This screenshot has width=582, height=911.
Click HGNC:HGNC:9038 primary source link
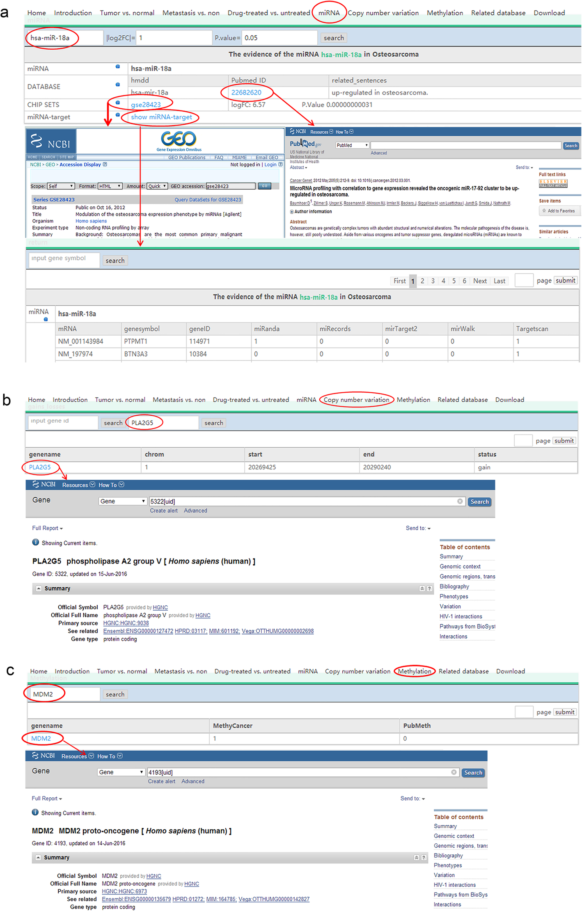pos(126,623)
